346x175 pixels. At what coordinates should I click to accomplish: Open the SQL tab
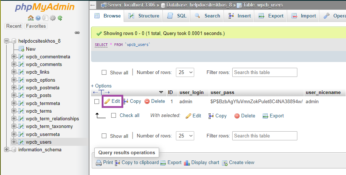click(177, 16)
